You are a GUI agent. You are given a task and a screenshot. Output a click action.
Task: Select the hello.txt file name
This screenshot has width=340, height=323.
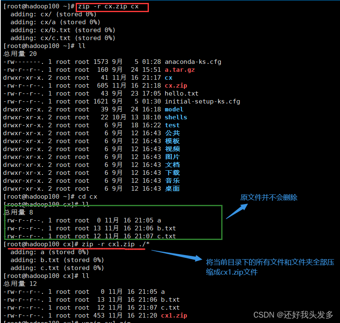182,93
